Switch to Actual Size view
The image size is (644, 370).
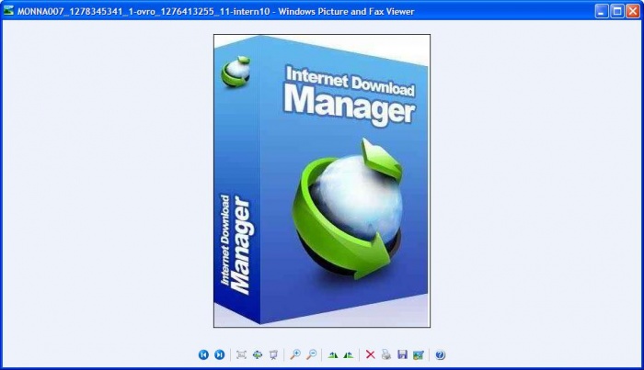click(258, 354)
